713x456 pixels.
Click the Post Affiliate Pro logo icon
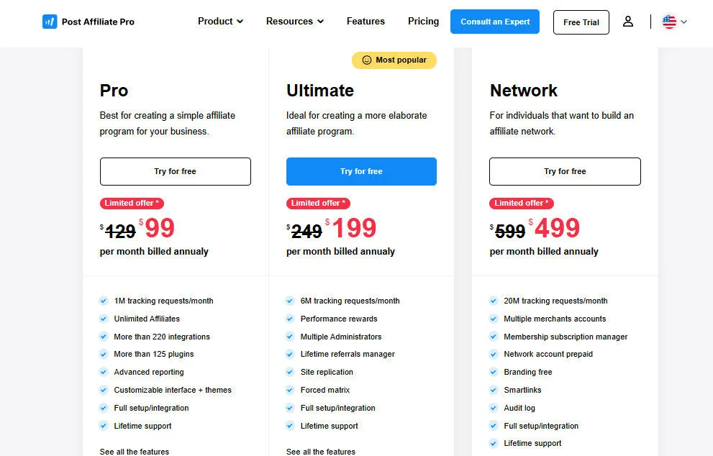[x=50, y=22]
